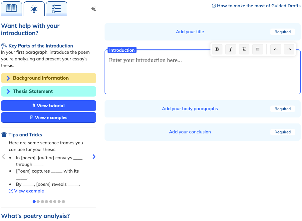Expand the Background Information section
The height and width of the screenshot is (221, 302).
click(x=49, y=78)
